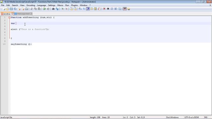212x119 pixels.
Task: Toggle the spell-check ABC toolbar button
Action: (125, 9)
